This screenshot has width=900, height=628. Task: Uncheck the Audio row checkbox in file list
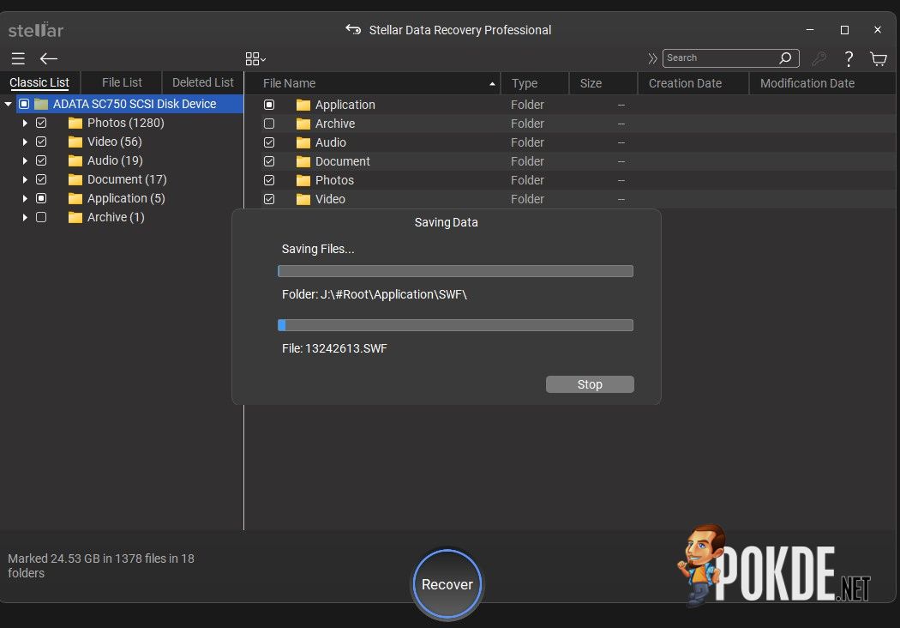[269, 143]
